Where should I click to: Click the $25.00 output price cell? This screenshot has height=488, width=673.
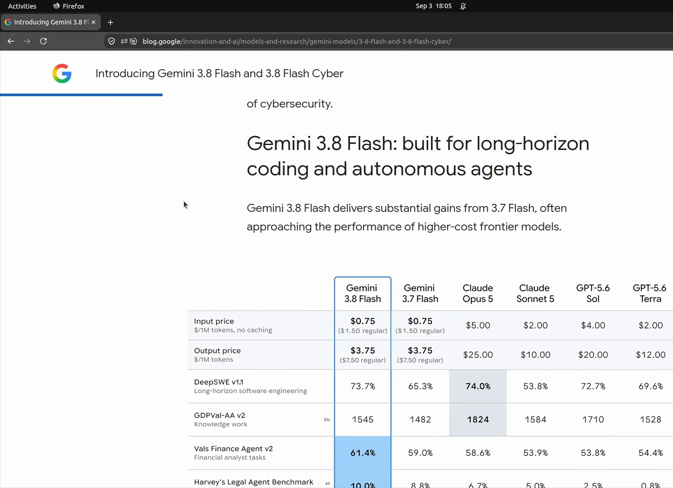[478, 355]
